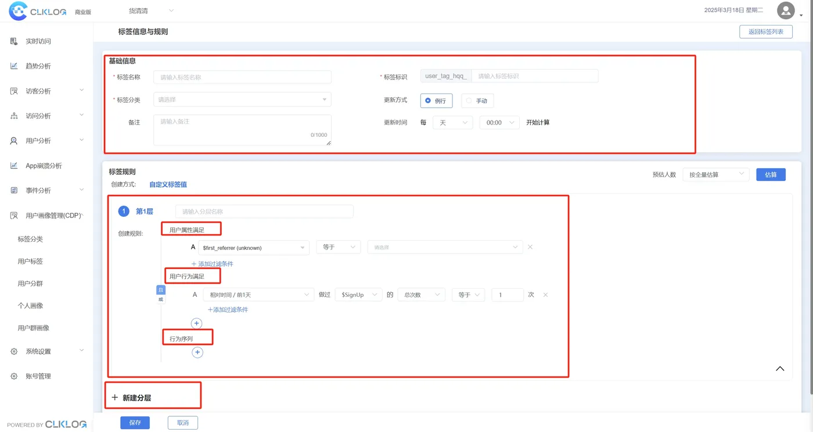Switch rule logic to 且
The height and width of the screenshot is (432, 813).
(161, 290)
